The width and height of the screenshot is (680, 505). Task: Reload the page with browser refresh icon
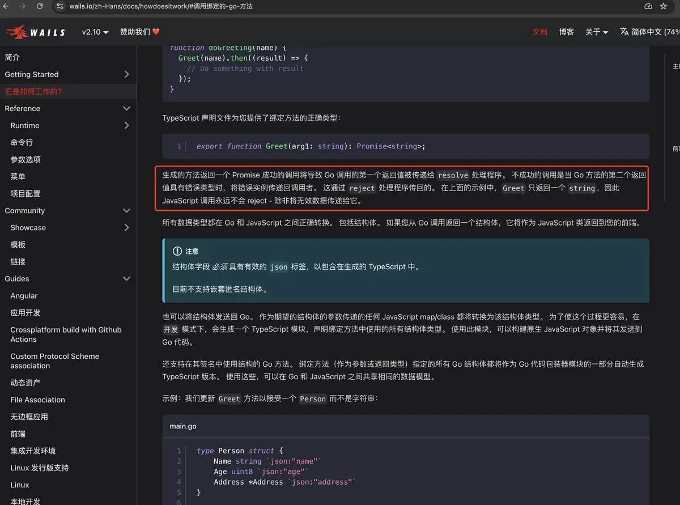pos(40,6)
